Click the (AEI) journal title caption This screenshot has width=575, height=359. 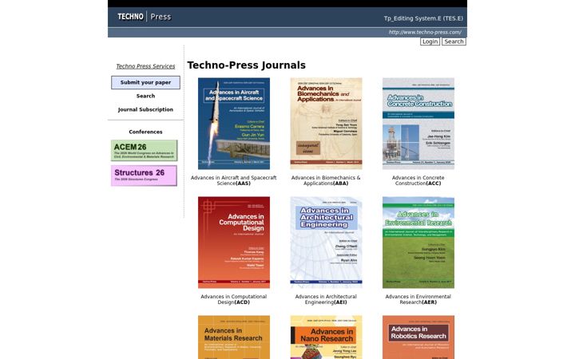[326, 300]
